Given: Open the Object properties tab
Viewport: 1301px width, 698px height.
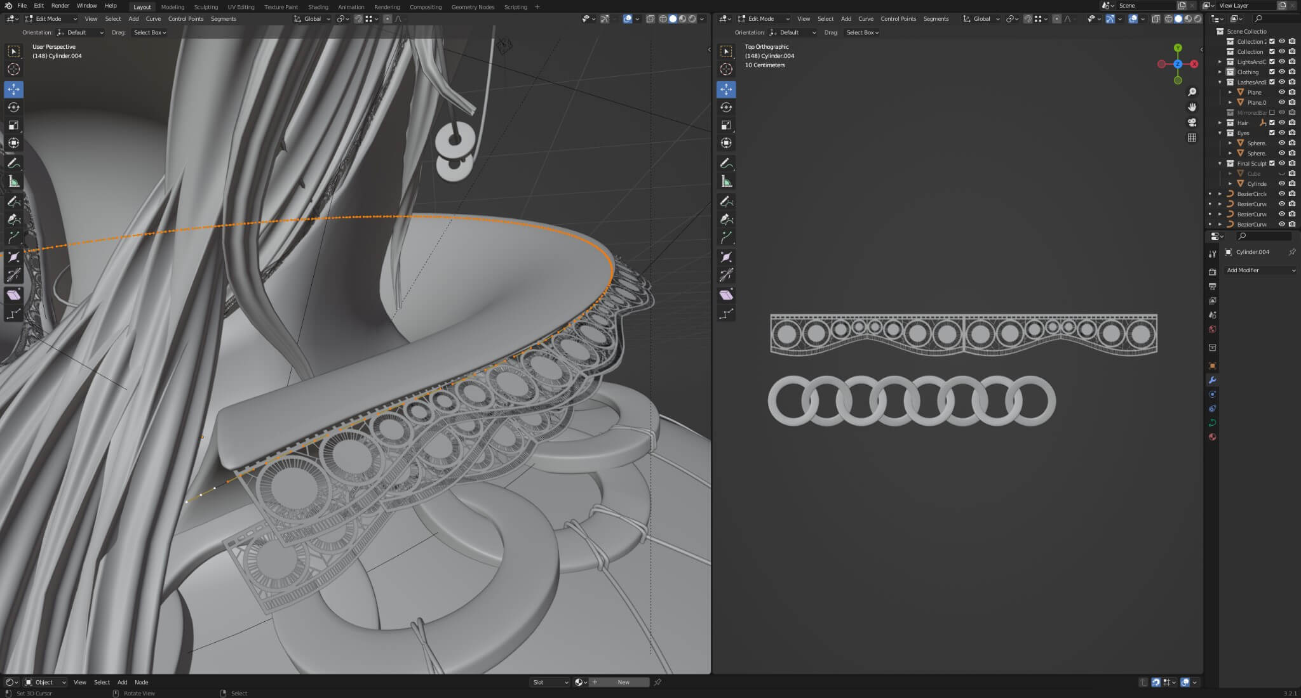Looking at the screenshot, I should [1212, 366].
